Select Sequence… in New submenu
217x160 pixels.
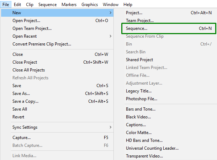point(169,28)
